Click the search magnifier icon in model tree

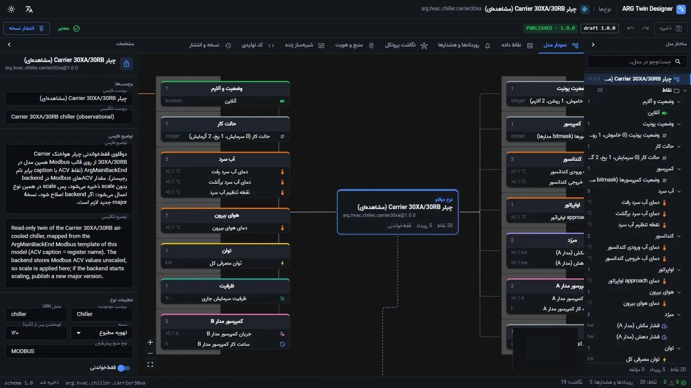(678, 62)
